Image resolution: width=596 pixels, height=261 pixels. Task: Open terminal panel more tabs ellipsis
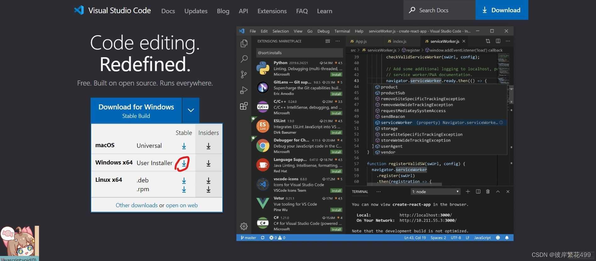click(x=378, y=192)
